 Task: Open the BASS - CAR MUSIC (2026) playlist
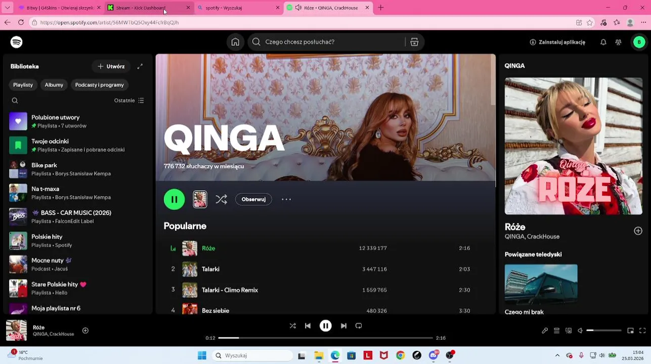[x=78, y=217]
